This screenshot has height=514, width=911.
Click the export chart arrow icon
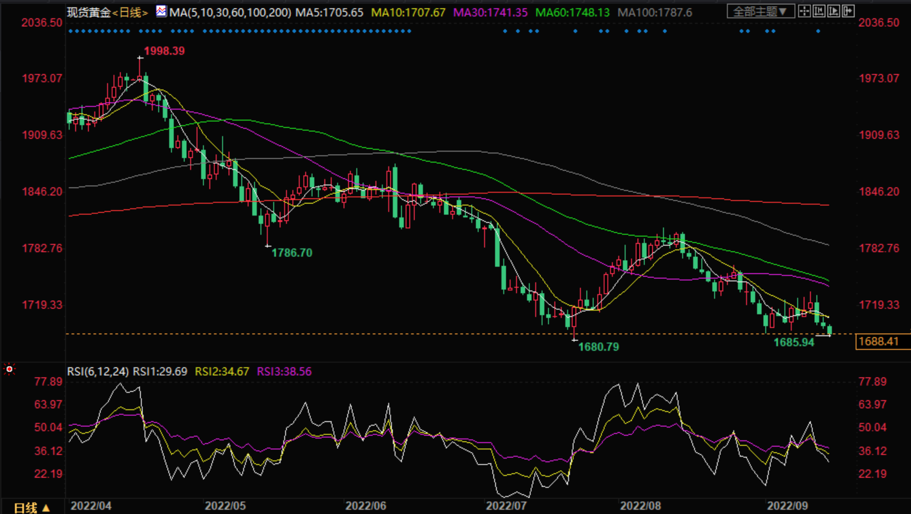click(848, 11)
